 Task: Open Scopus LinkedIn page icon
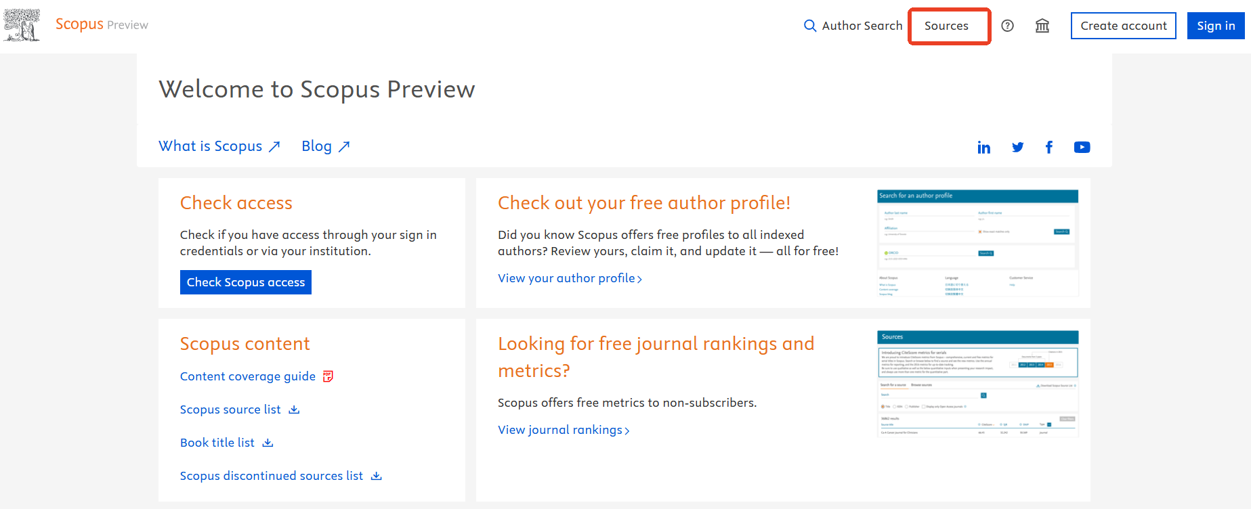tap(984, 148)
